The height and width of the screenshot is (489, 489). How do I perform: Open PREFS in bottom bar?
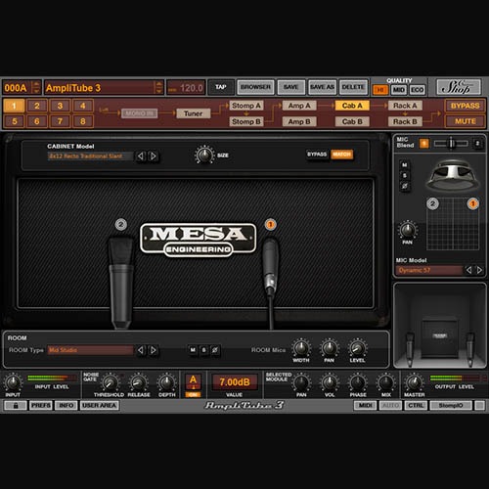41,405
